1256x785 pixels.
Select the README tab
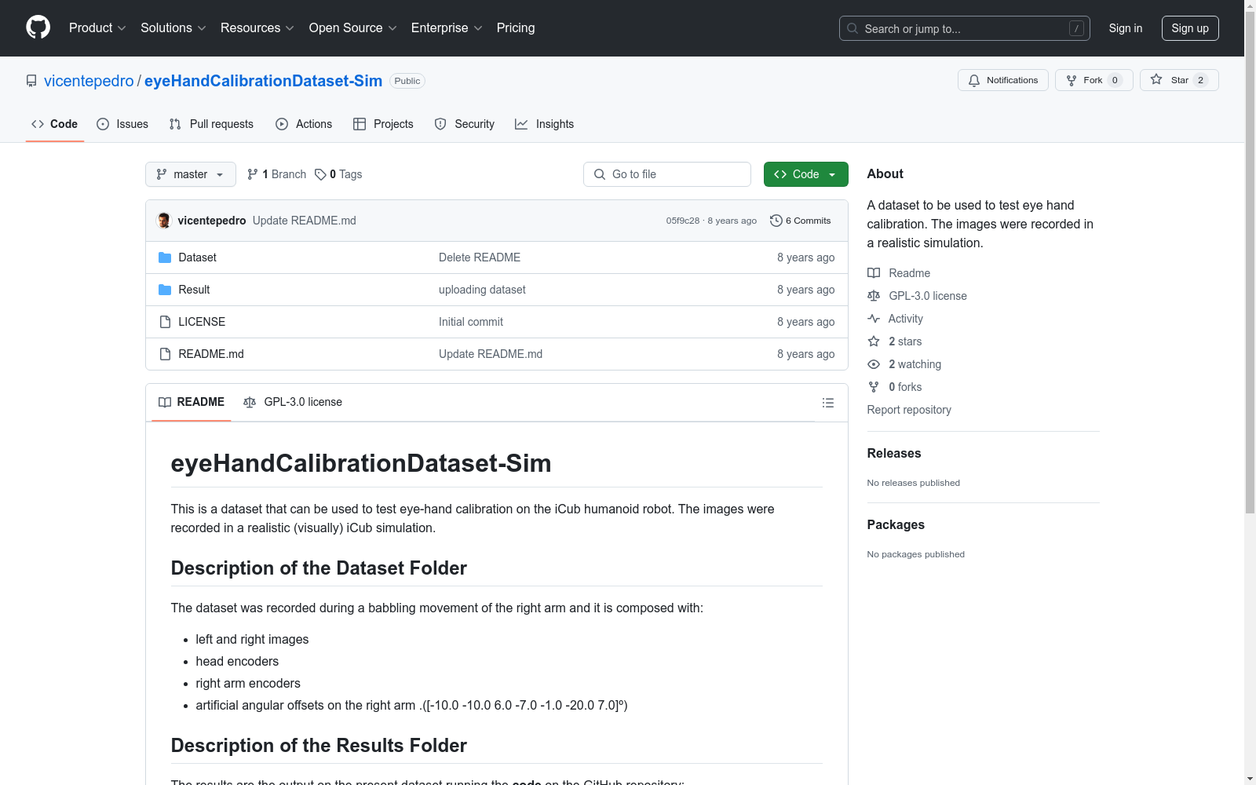tap(192, 402)
